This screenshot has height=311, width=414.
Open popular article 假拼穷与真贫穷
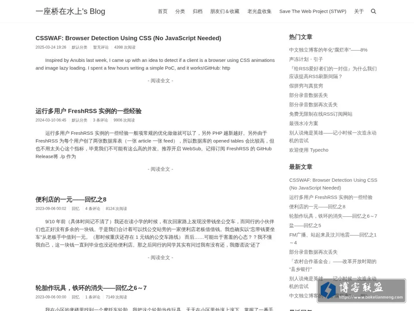tap(306, 86)
